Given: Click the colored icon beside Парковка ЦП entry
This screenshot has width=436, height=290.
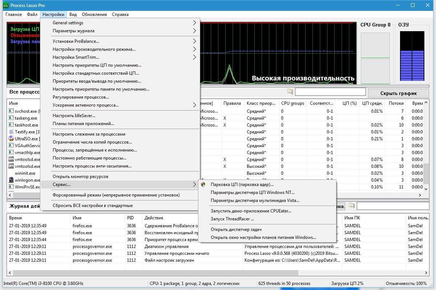Looking at the screenshot, I should 204,185.
